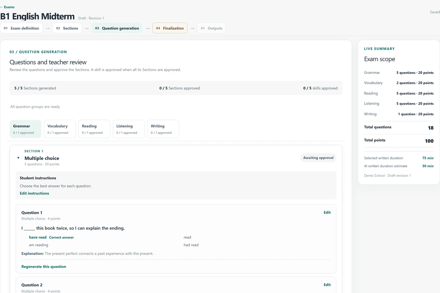Select step 03 Question generation
This screenshot has width=440, height=293.
pos(117,28)
